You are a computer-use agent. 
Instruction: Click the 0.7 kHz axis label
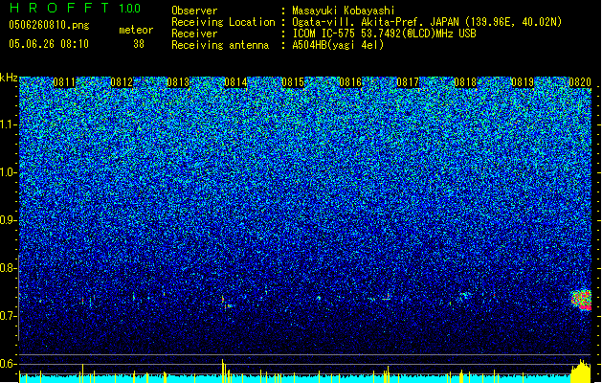click(x=9, y=316)
